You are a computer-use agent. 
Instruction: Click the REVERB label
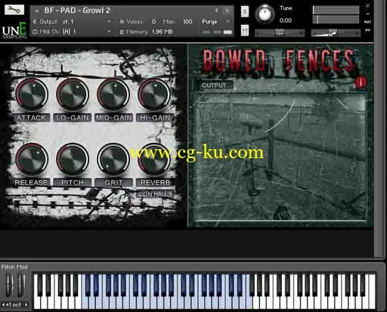pyautogui.click(x=155, y=182)
